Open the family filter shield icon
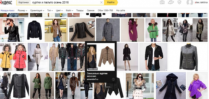Viewport: 209px width, 99px height. (x=179, y=2)
